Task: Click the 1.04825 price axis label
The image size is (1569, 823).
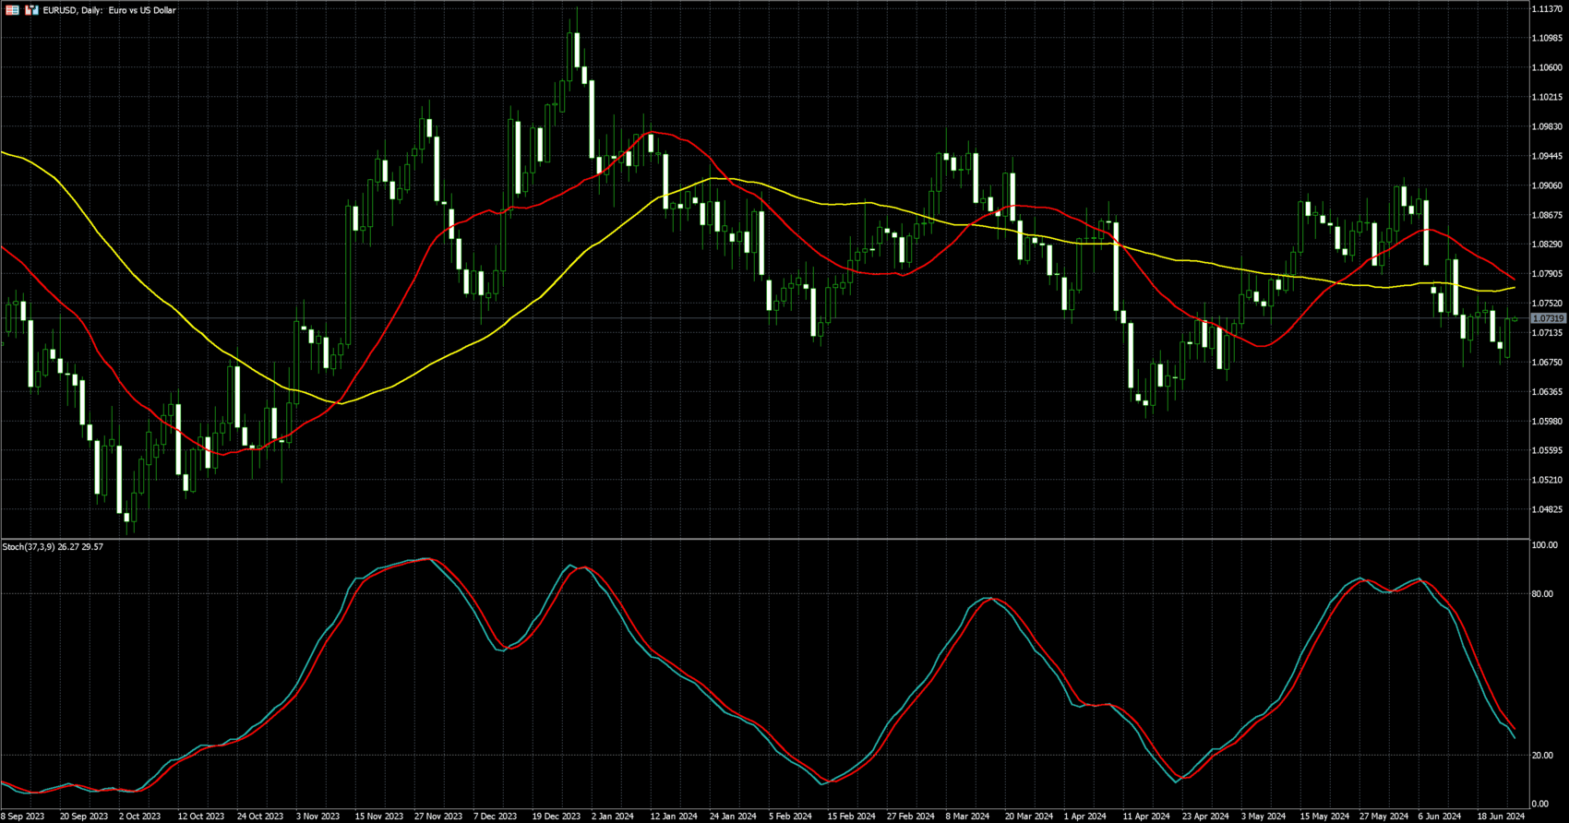Action: point(1547,509)
